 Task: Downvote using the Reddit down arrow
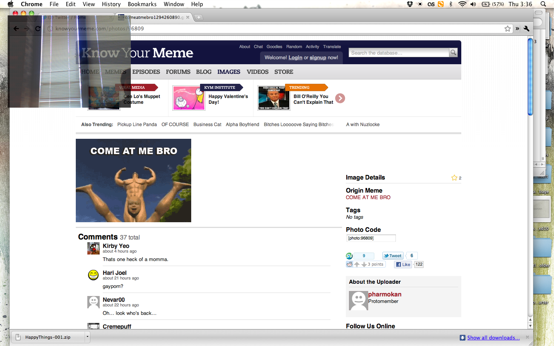point(364,264)
